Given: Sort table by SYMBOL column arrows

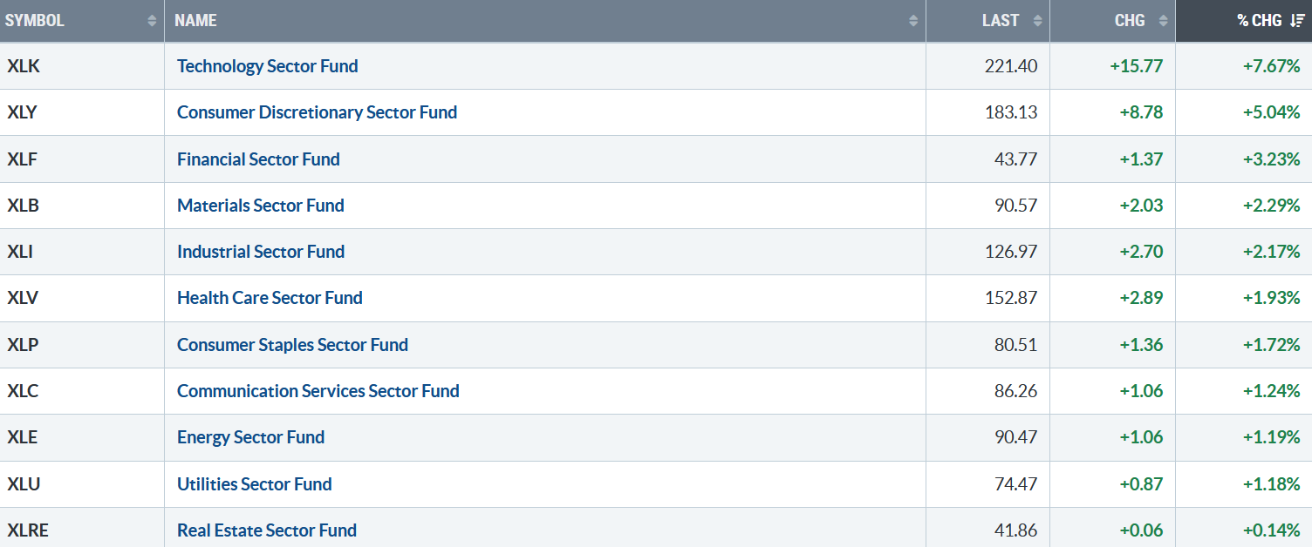Looking at the screenshot, I should point(153,21).
